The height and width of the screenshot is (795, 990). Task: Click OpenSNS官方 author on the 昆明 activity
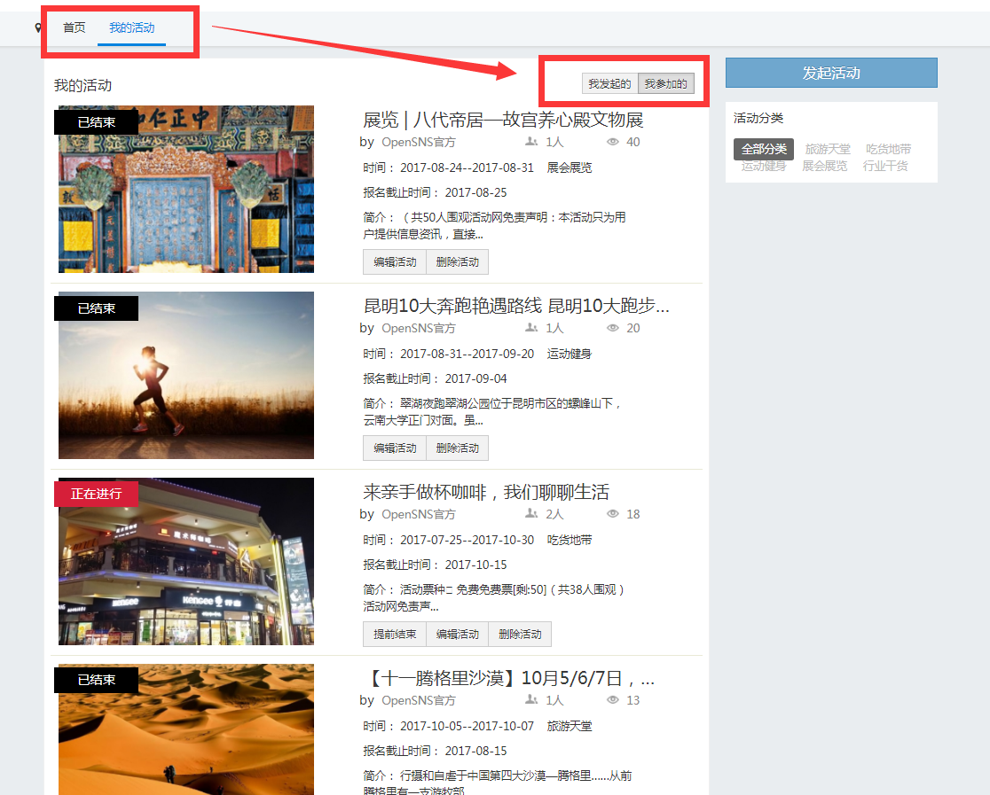pos(419,328)
